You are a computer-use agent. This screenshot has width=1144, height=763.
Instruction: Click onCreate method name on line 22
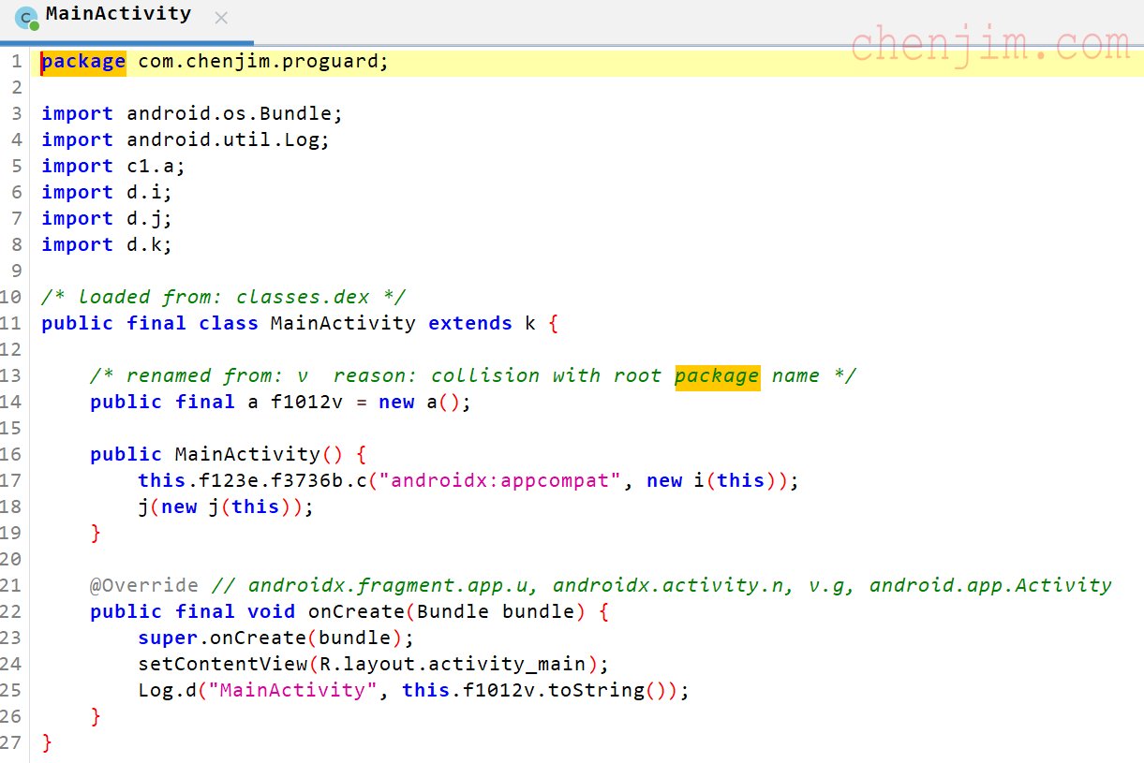click(355, 612)
